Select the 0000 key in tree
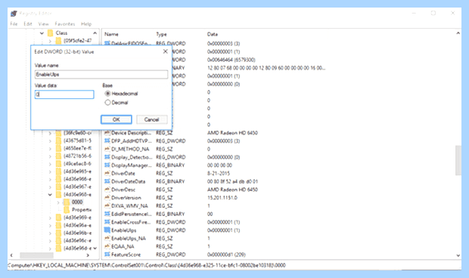The image size is (469, 278). (77, 202)
